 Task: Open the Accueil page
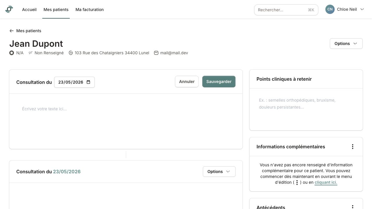point(29,10)
